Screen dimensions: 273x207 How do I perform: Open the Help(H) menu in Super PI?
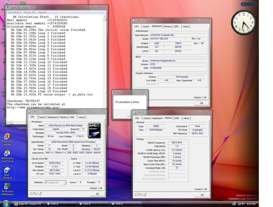click(42, 12)
